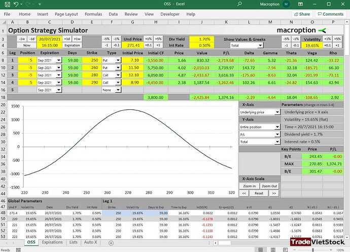Click total P/L value 1,374.16
This screenshot has height=252, width=350.
pyautogui.click(x=226, y=98)
